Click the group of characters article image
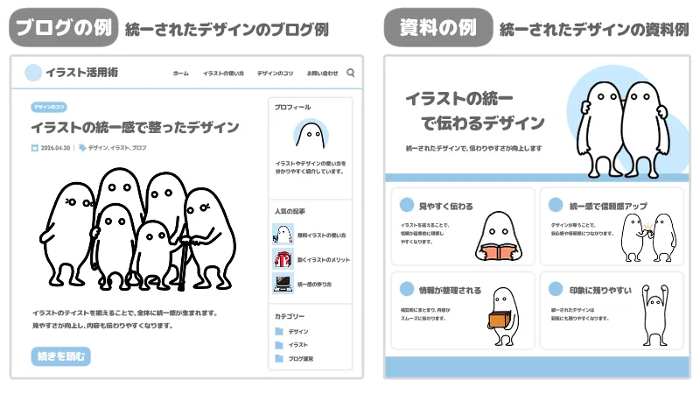 [x=137, y=229]
